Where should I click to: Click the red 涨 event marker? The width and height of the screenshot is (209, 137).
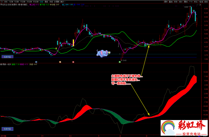[x=73, y=62]
